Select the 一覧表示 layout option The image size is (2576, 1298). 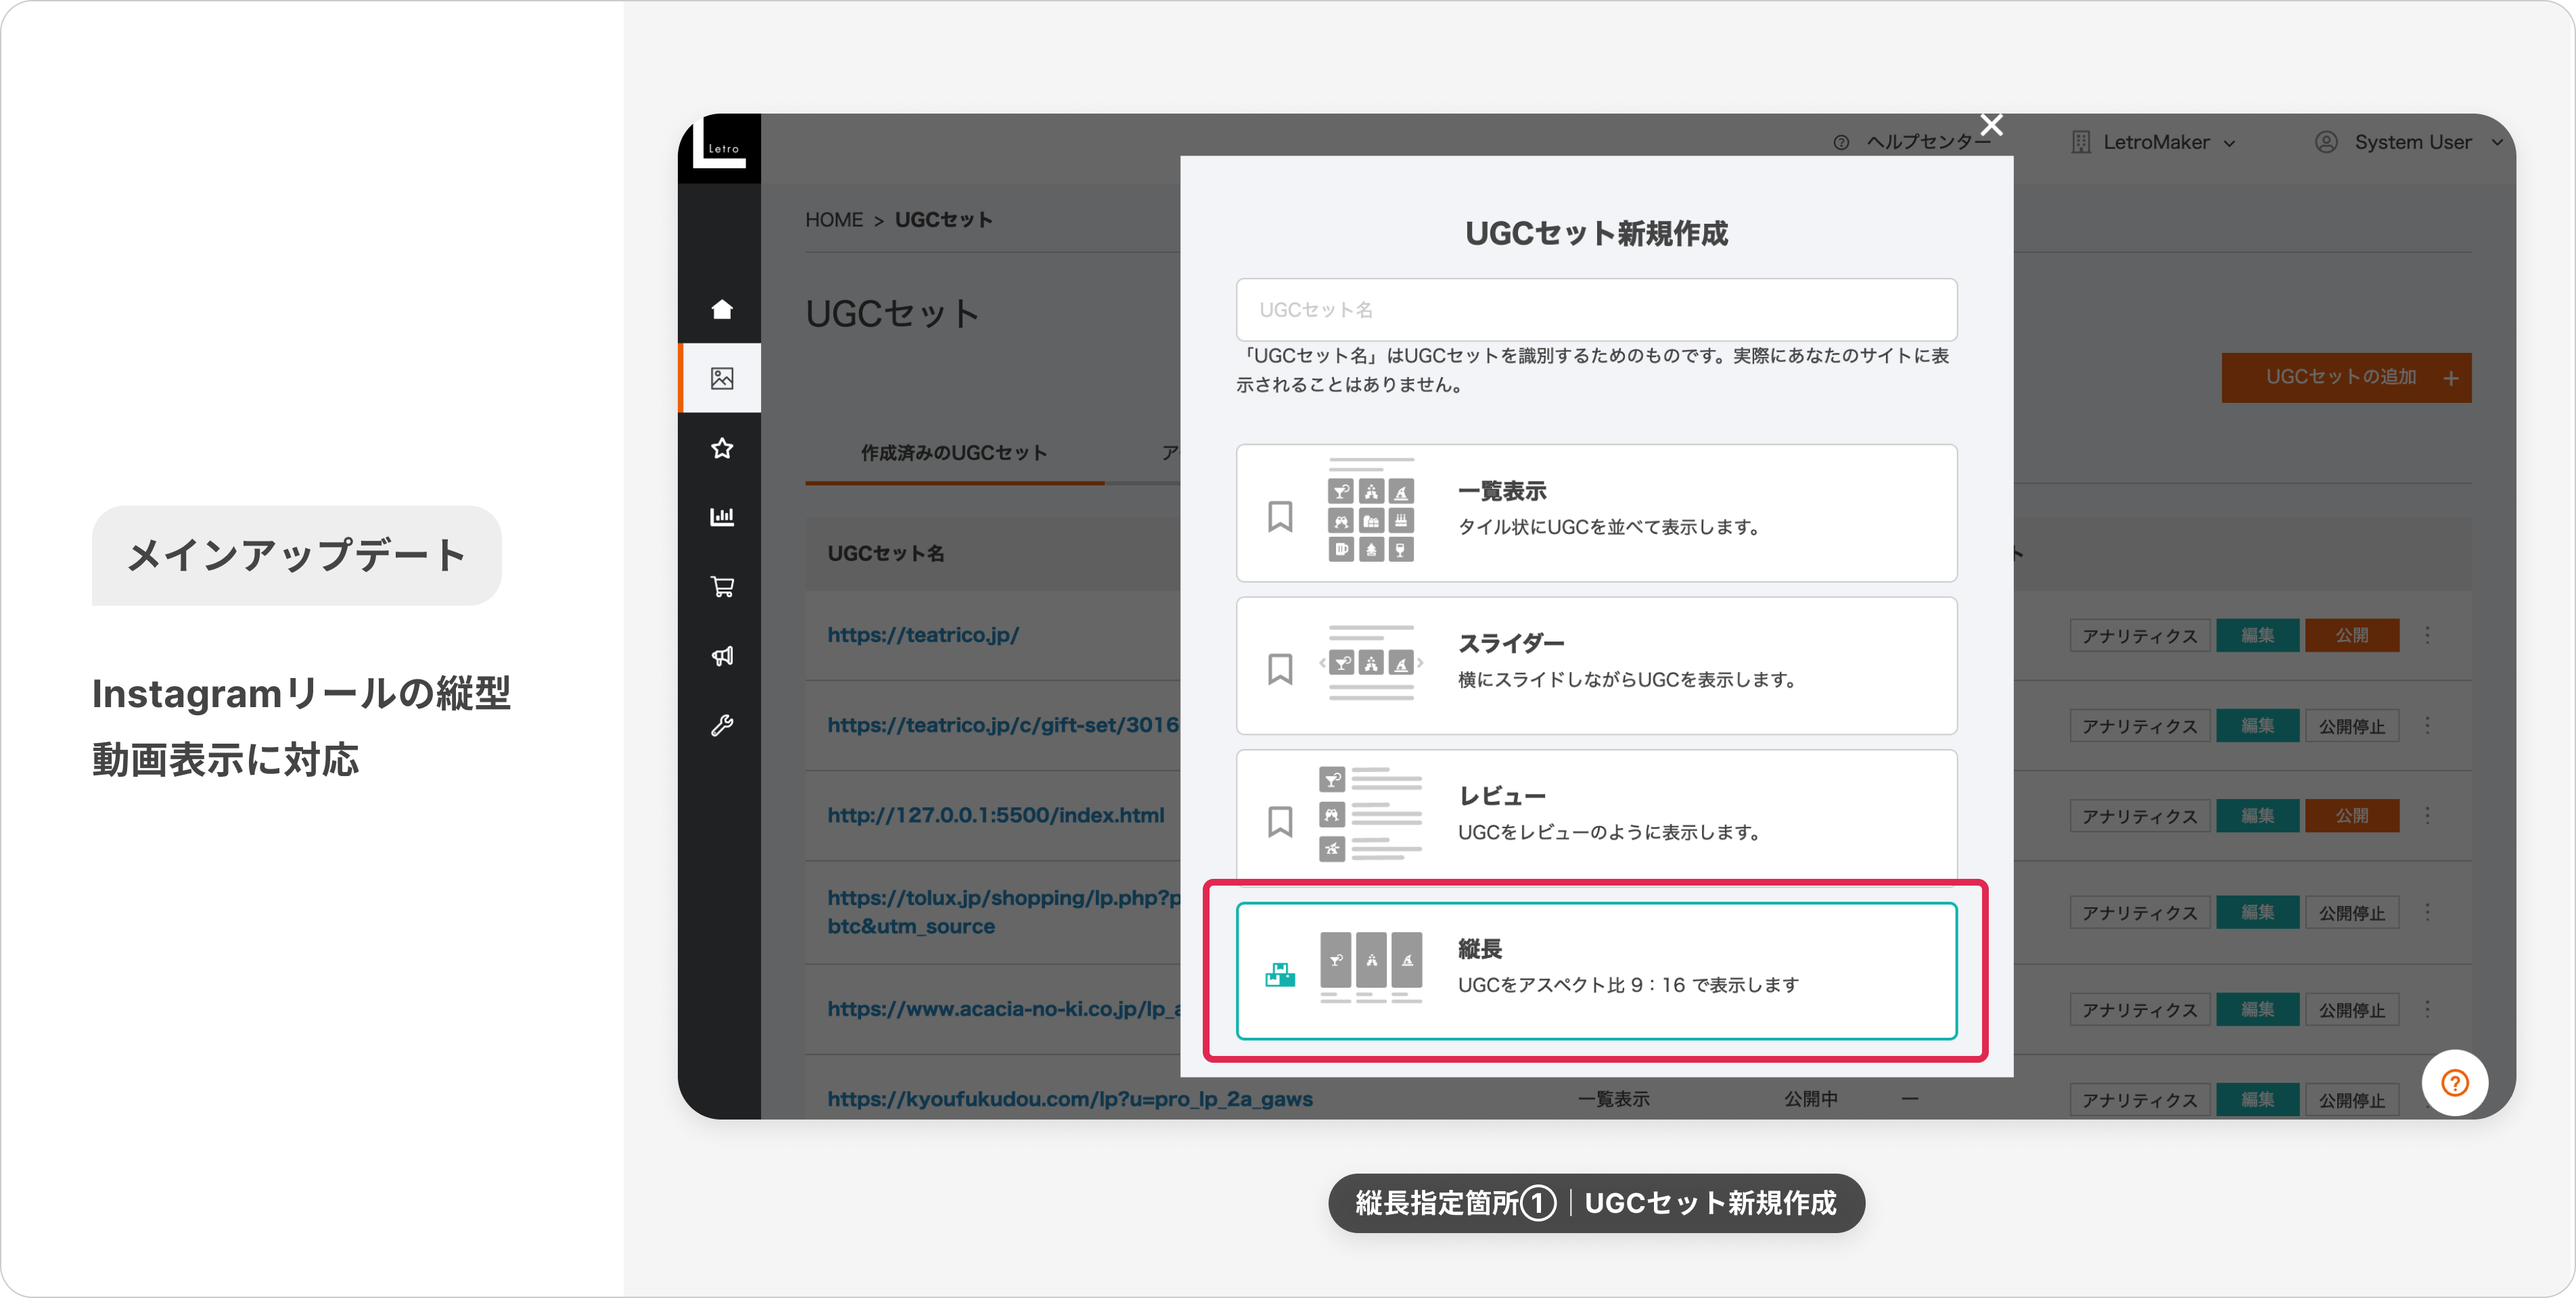point(1596,512)
